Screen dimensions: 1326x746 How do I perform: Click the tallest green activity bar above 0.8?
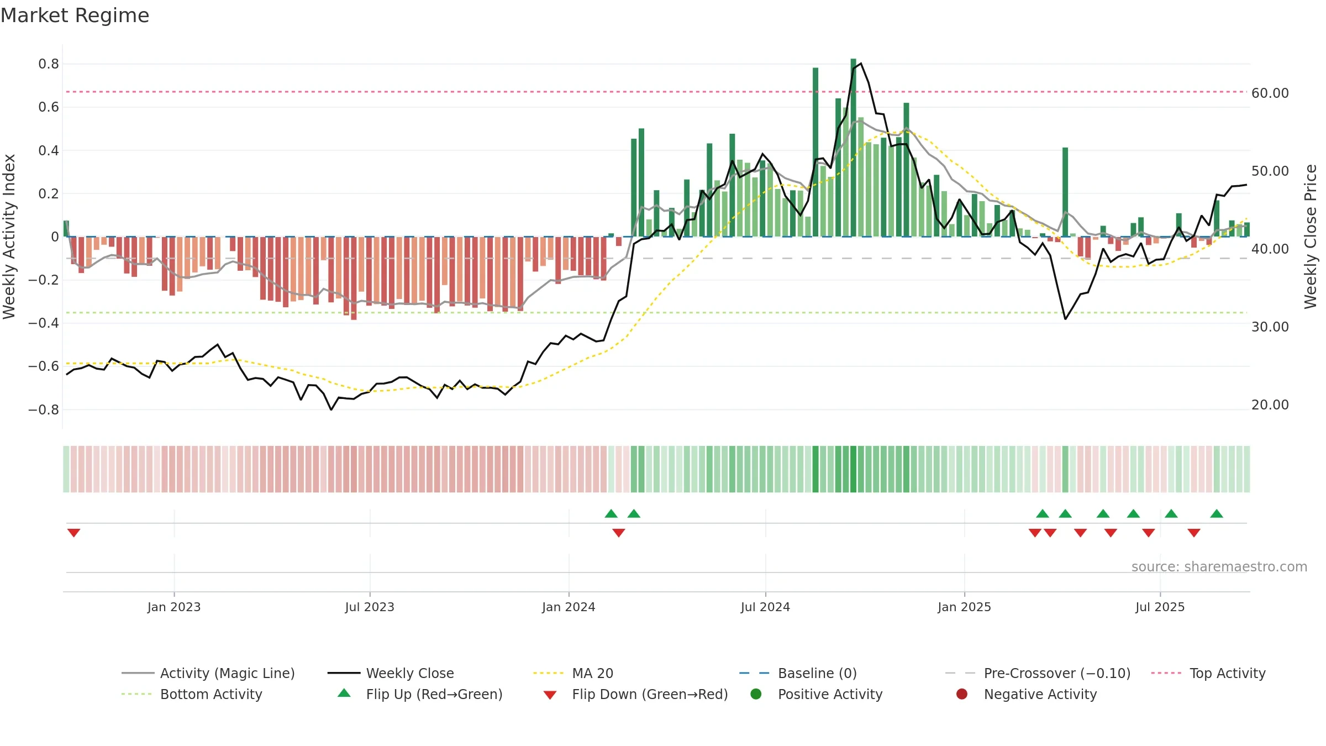(x=853, y=148)
